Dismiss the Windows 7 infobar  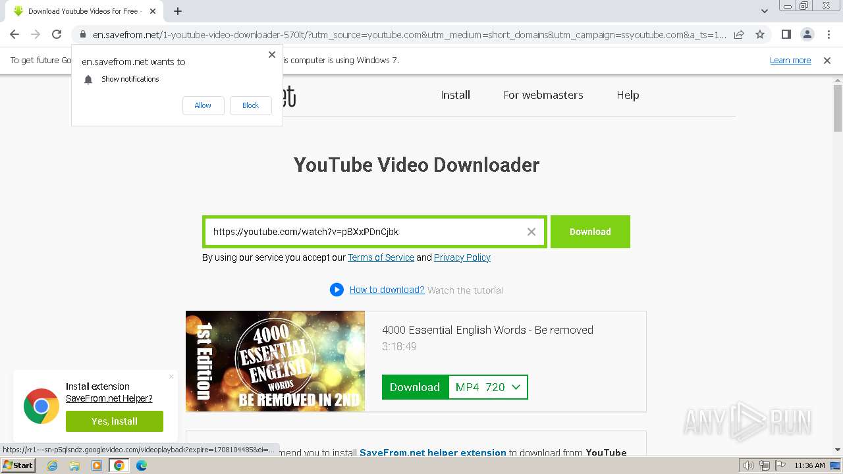point(827,61)
